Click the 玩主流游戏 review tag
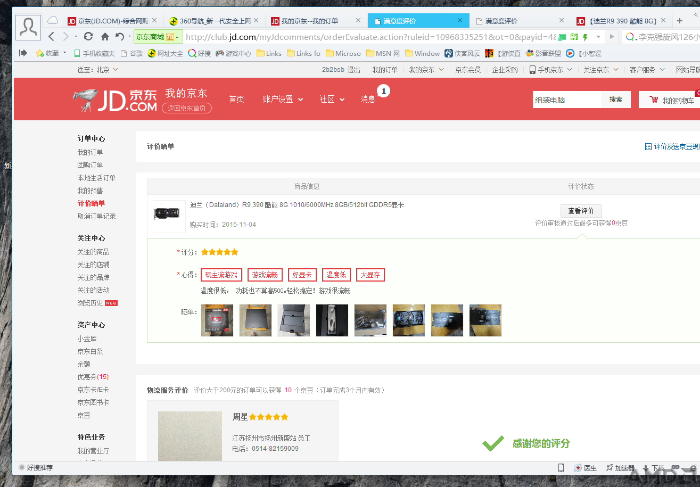The height and width of the screenshot is (487, 700). (x=221, y=275)
